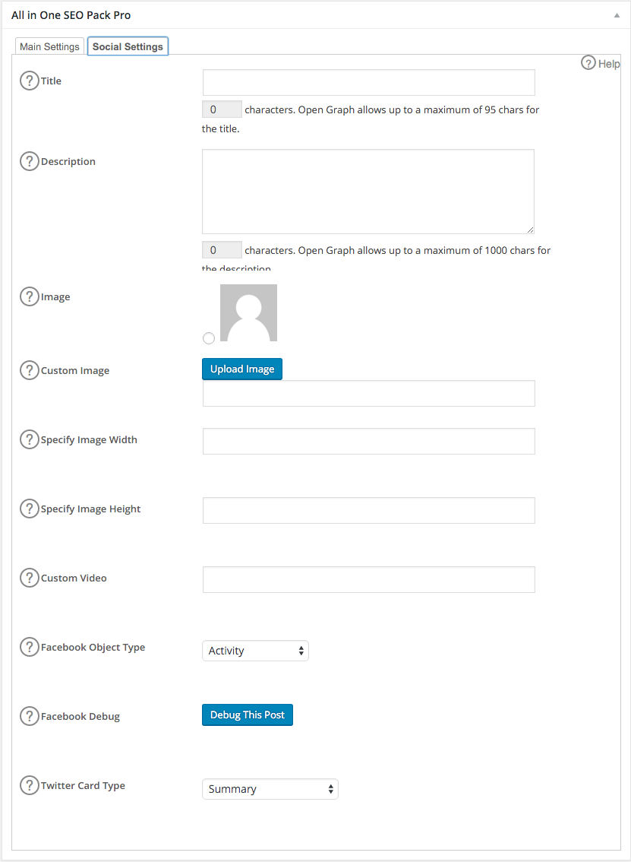The height and width of the screenshot is (862, 631).
Task: Open the Twitter Card Type dropdown
Action: [x=270, y=789]
